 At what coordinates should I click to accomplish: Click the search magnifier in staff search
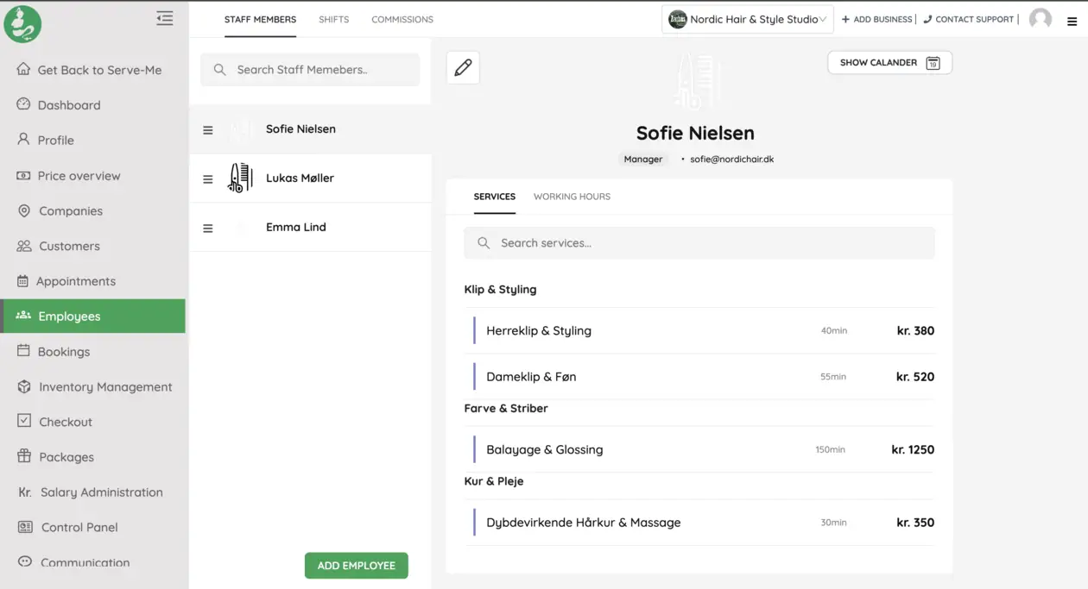220,70
